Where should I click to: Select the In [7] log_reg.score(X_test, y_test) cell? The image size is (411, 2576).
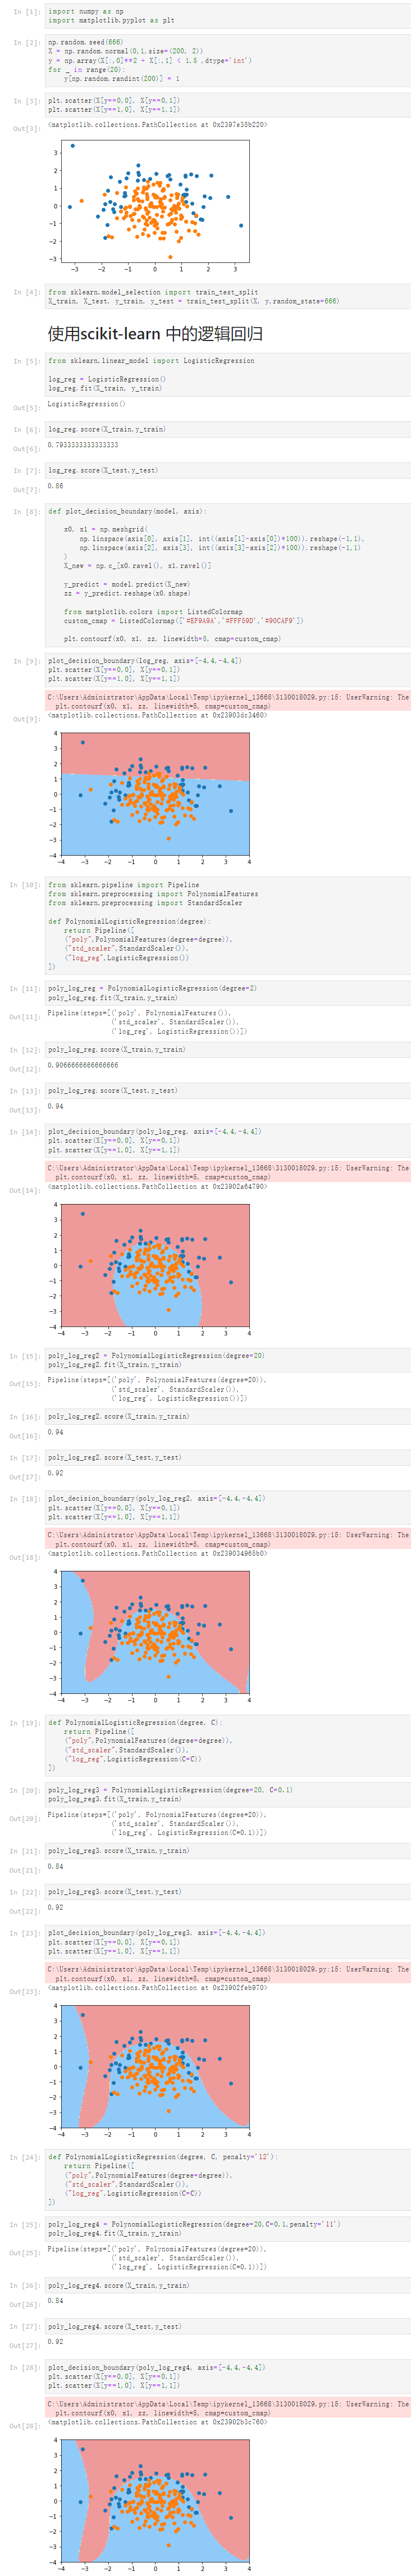pos(228,470)
